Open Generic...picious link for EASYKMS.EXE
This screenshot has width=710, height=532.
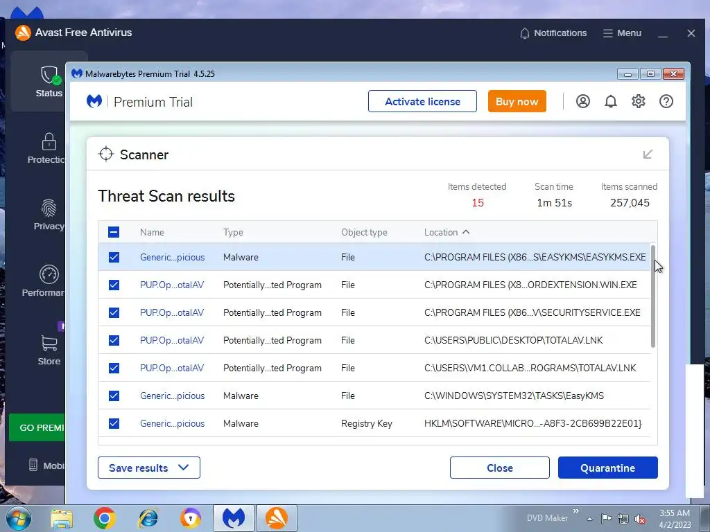coord(172,257)
